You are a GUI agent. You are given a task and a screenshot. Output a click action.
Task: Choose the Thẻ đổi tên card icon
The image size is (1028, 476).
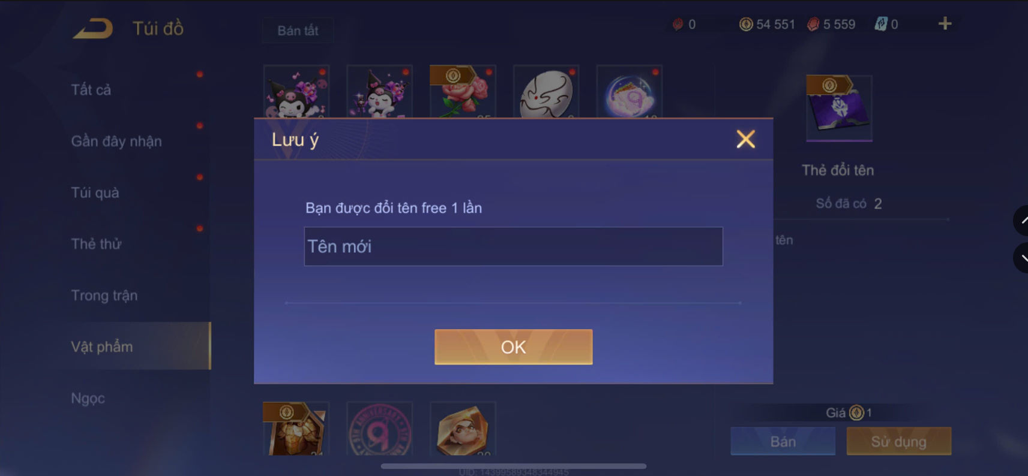pos(839,109)
